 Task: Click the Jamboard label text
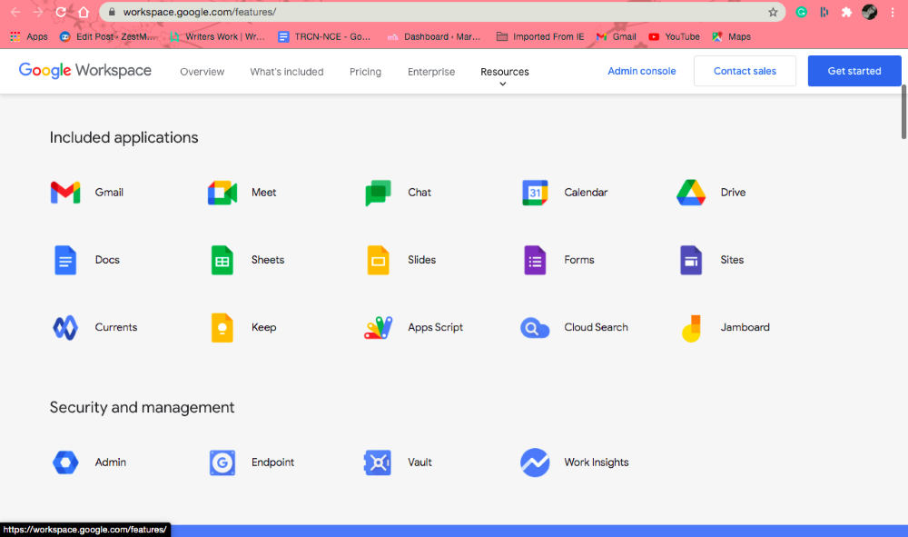click(745, 327)
